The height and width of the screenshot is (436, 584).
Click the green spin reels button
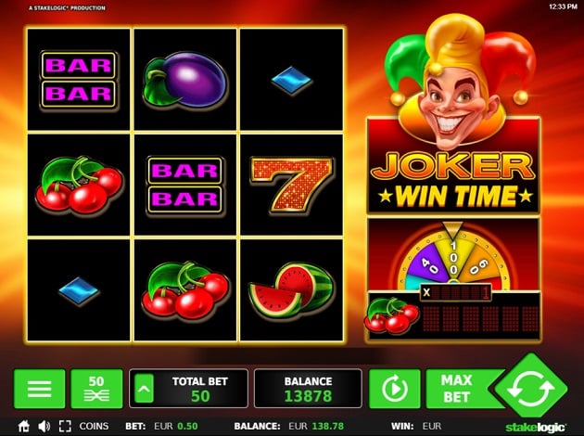tap(531, 387)
